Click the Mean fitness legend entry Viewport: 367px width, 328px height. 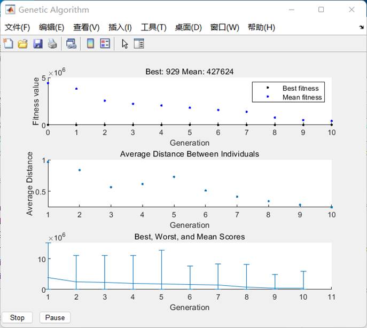pos(302,97)
